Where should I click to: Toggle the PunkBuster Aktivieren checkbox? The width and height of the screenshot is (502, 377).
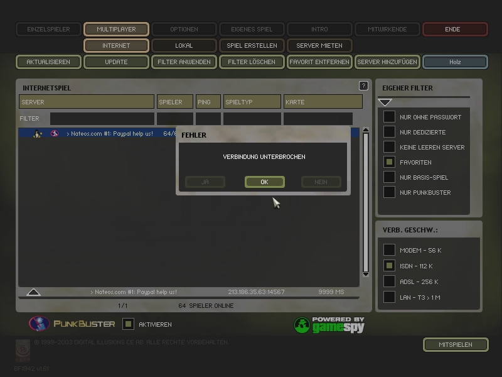pos(128,324)
